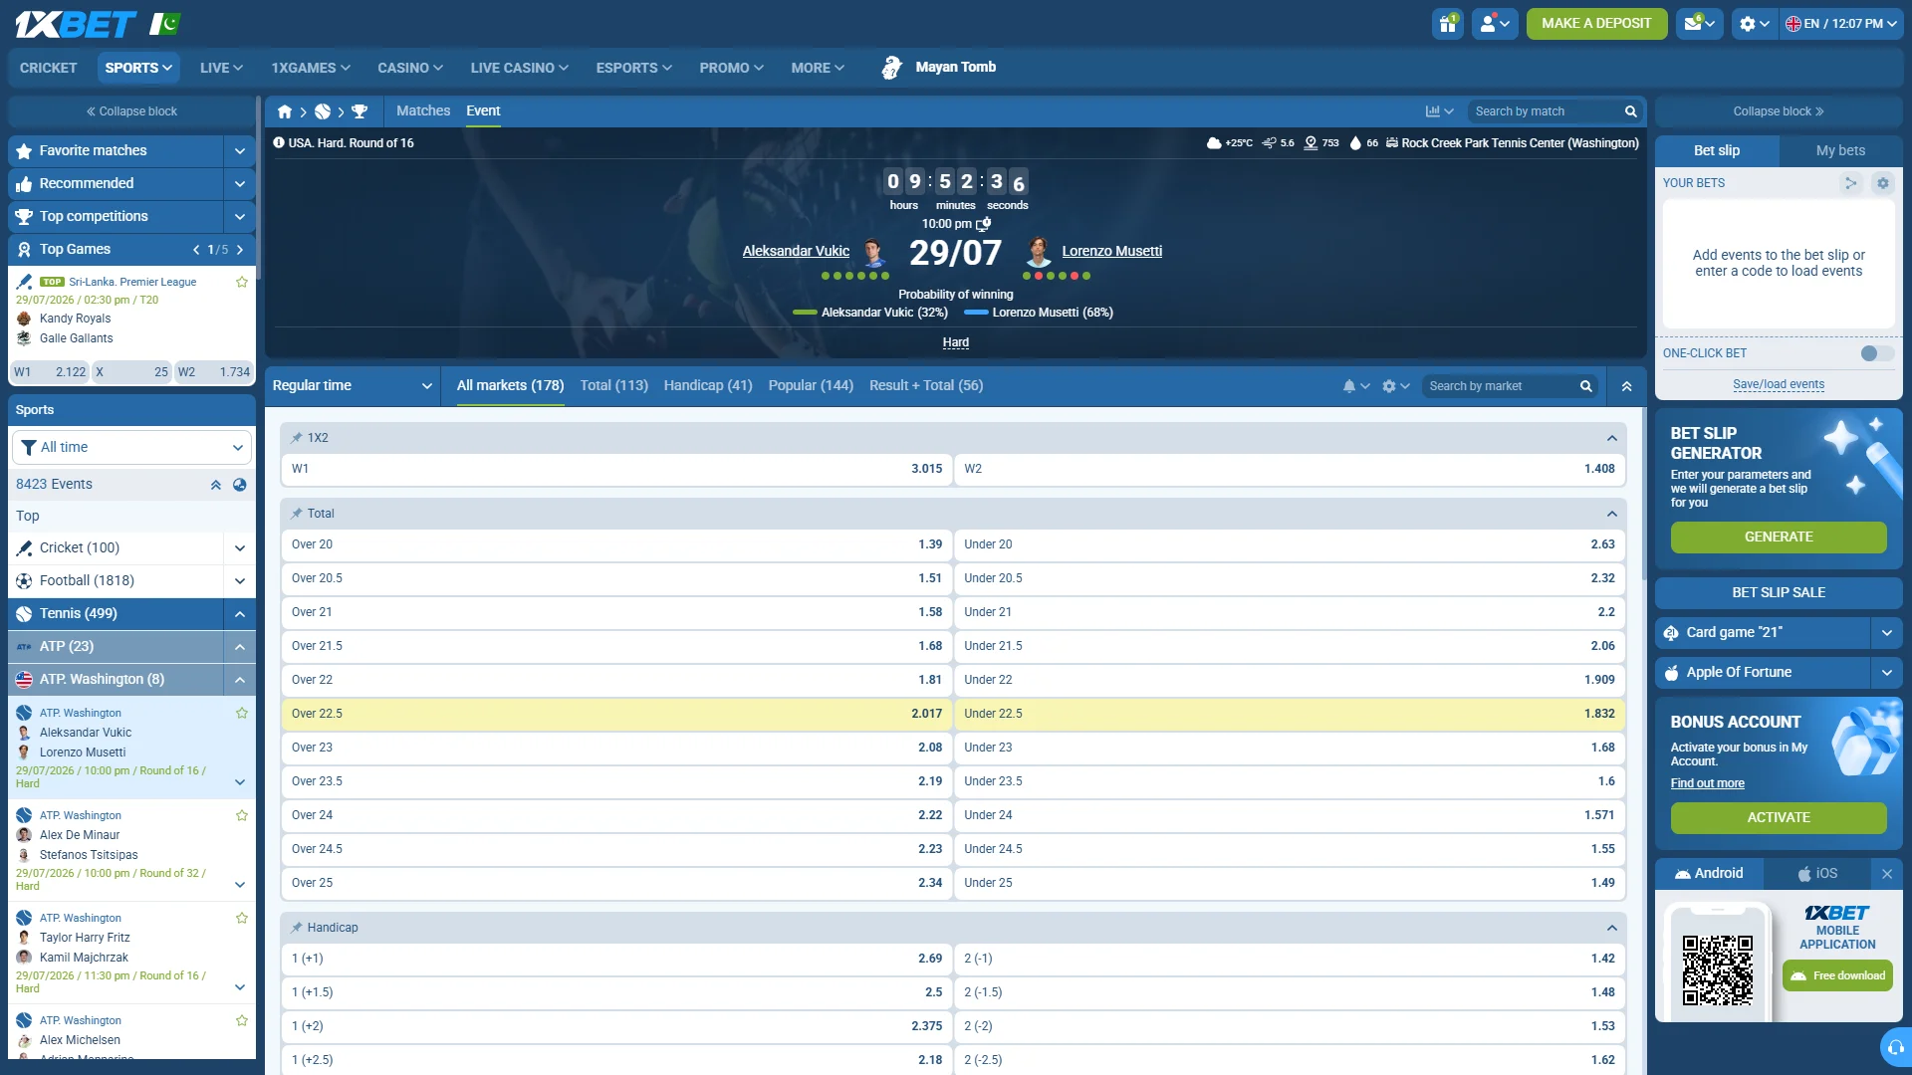Screen dimensions: 1912x1075
Task: Open language and time EN dropdown
Action: coord(1841,24)
